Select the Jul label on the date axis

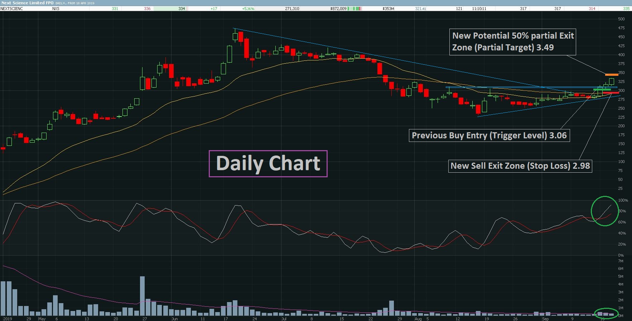(x=284, y=319)
